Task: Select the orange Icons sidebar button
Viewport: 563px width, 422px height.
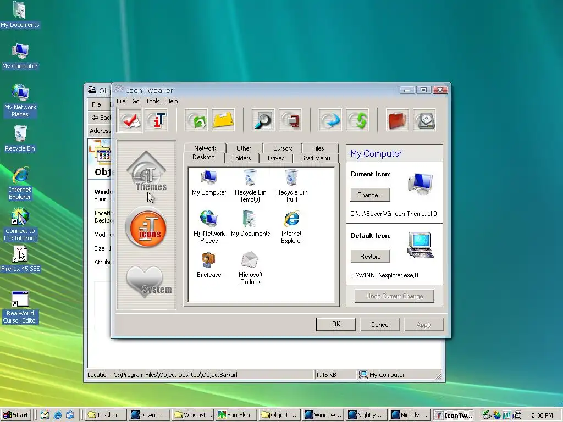Action: (x=146, y=228)
